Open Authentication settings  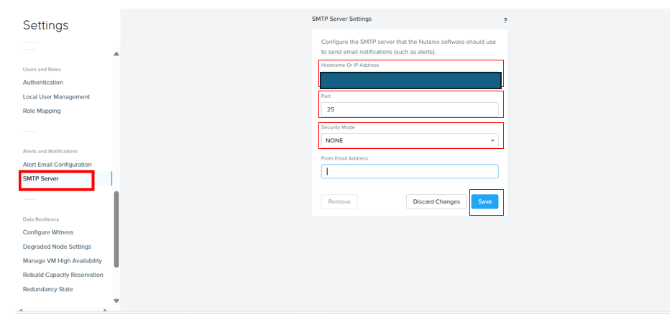point(43,82)
